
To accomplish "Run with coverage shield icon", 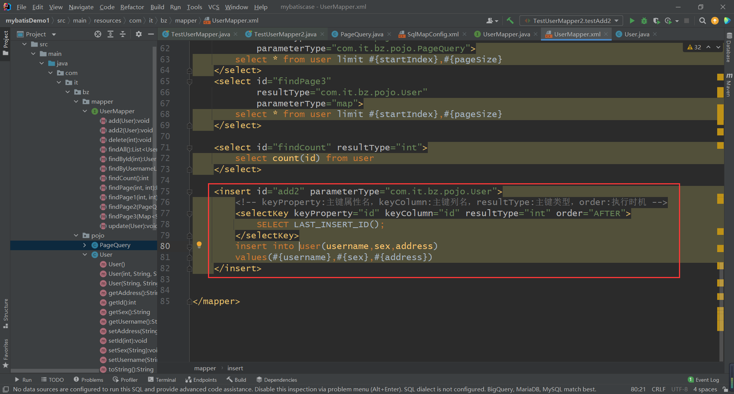I will tap(656, 21).
